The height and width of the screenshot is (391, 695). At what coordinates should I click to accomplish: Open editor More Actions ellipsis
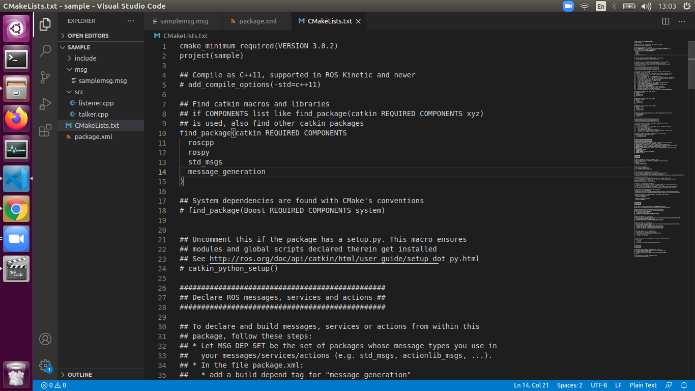click(682, 21)
